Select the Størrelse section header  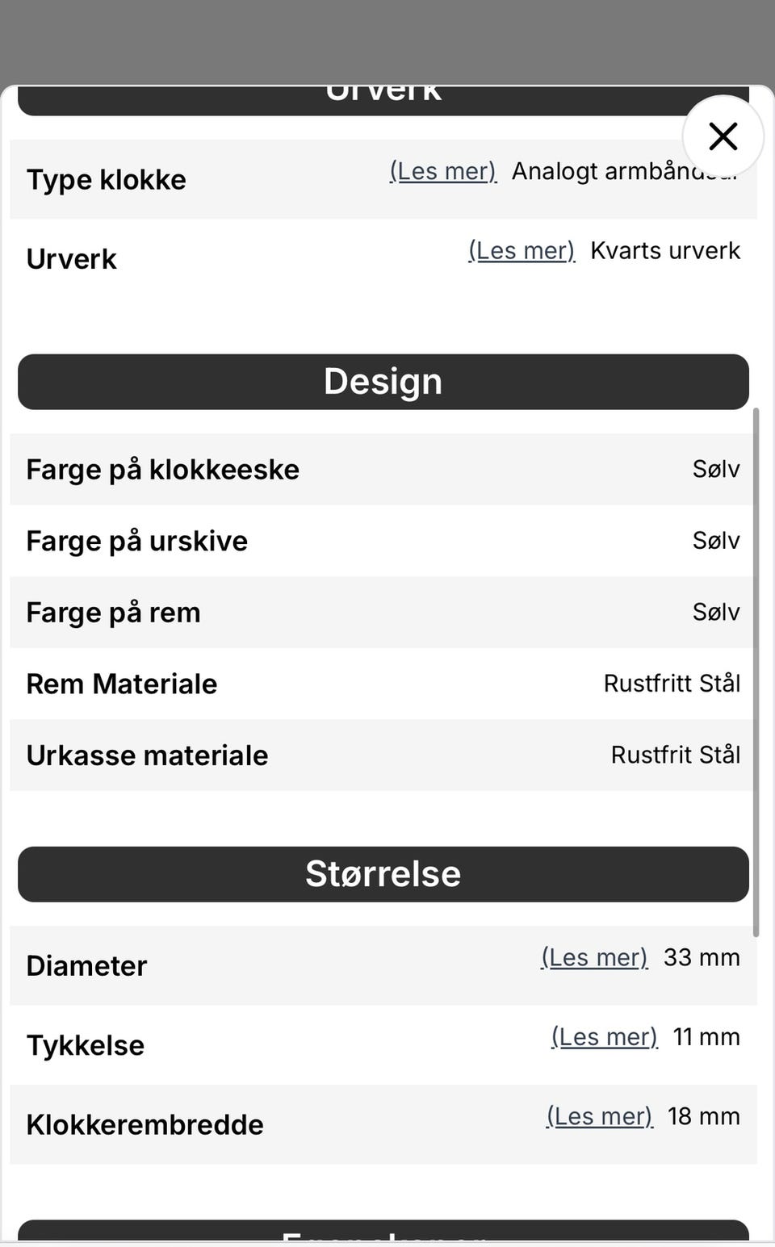[x=383, y=874]
